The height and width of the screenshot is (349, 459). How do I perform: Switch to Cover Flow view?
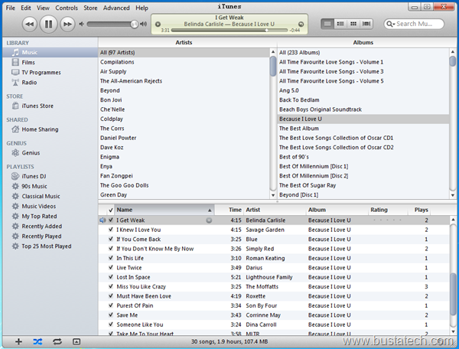tap(366, 24)
